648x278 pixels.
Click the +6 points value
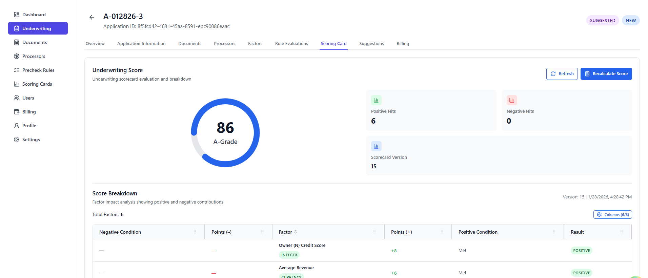[x=394, y=273]
